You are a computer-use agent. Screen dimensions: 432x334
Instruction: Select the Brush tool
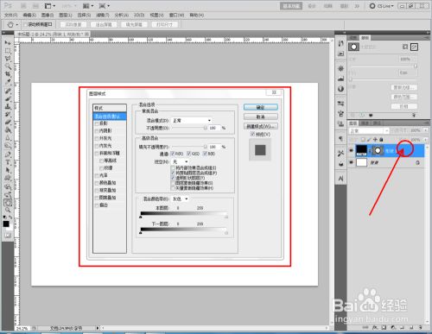click(8, 99)
